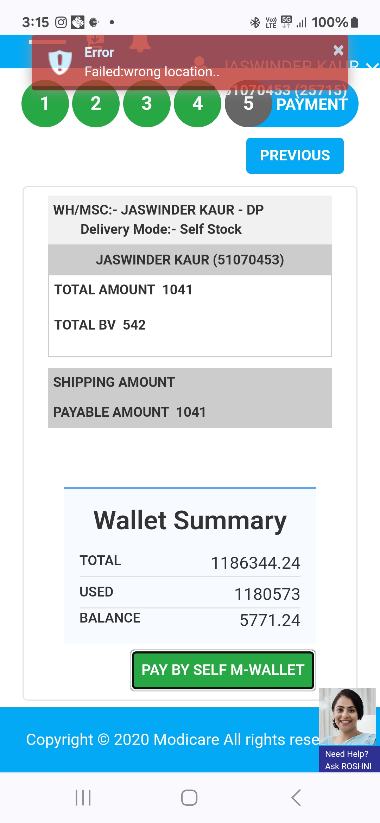This screenshot has width=380, height=823.
Task: Click the PREVIOUS button
Action: (x=295, y=155)
